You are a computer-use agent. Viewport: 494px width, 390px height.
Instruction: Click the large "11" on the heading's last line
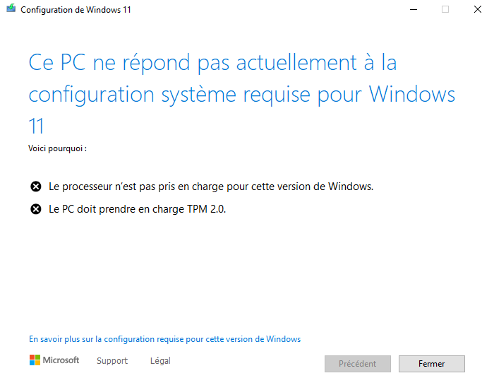pyautogui.click(x=37, y=126)
